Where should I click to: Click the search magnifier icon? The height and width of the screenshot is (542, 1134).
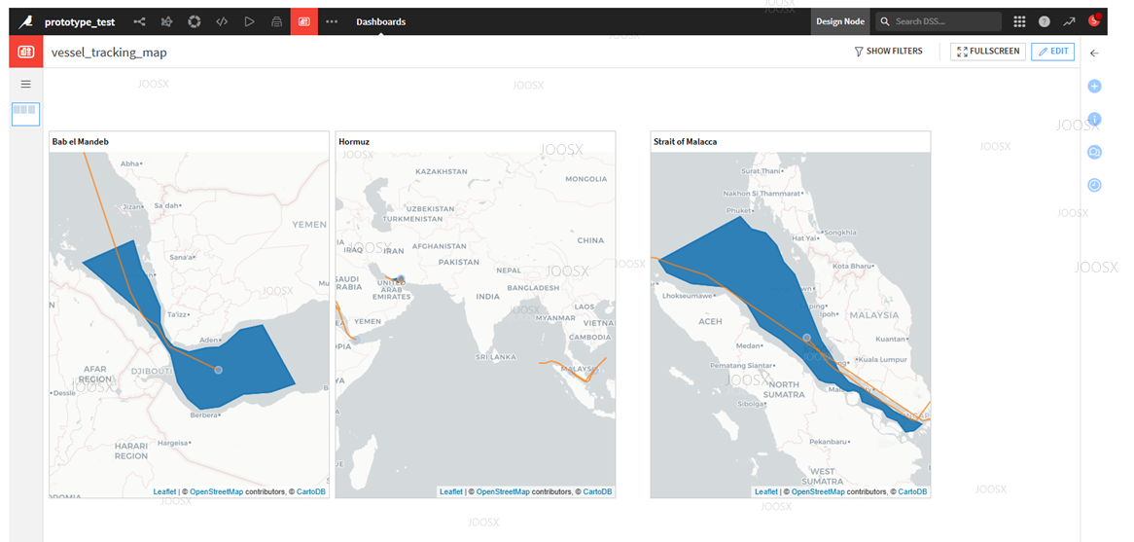pos(884,21)
